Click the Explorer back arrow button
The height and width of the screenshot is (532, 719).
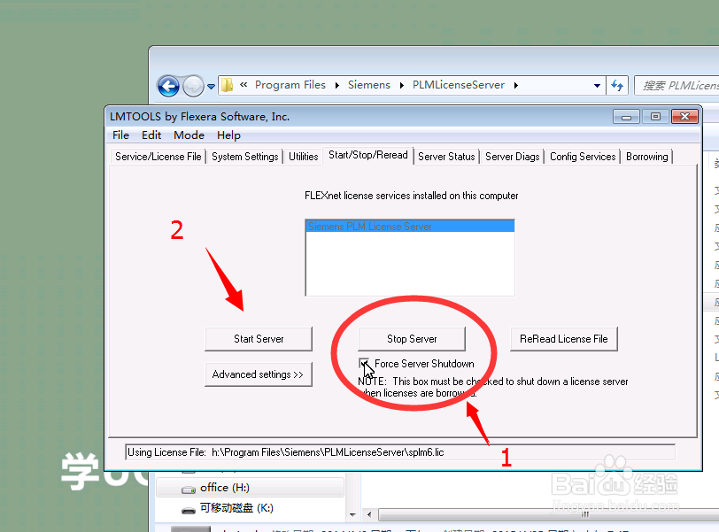(x=168, y=86)
